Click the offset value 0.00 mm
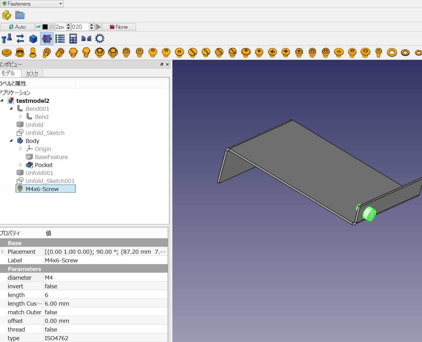The height and width of the screenshot is (342, 422). point(106,321)
